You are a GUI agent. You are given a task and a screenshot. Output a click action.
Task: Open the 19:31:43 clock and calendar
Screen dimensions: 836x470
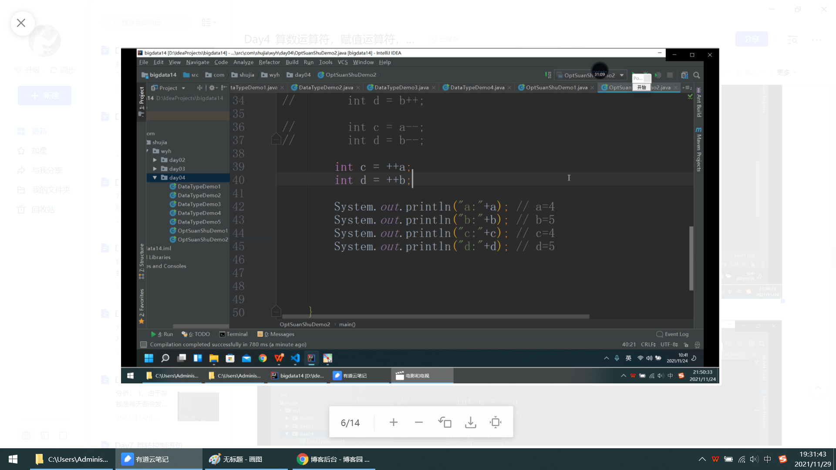(x=812, y=459)
